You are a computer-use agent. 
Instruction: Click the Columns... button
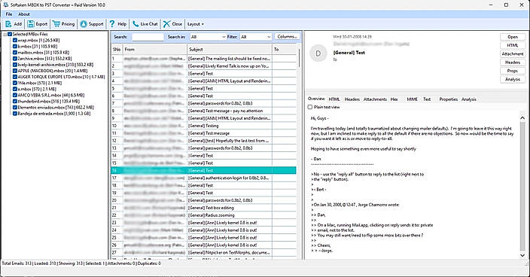tap(287, 36)
